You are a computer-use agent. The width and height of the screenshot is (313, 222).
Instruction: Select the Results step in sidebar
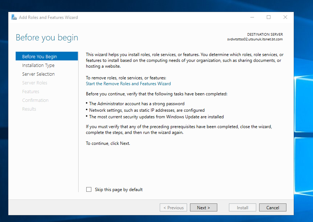[29, 109]
